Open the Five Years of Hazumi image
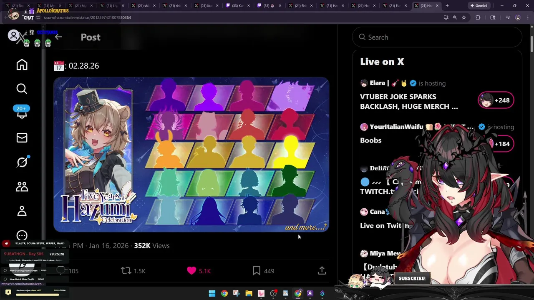This screenshot has height=300, width=534. pos(191,154)
